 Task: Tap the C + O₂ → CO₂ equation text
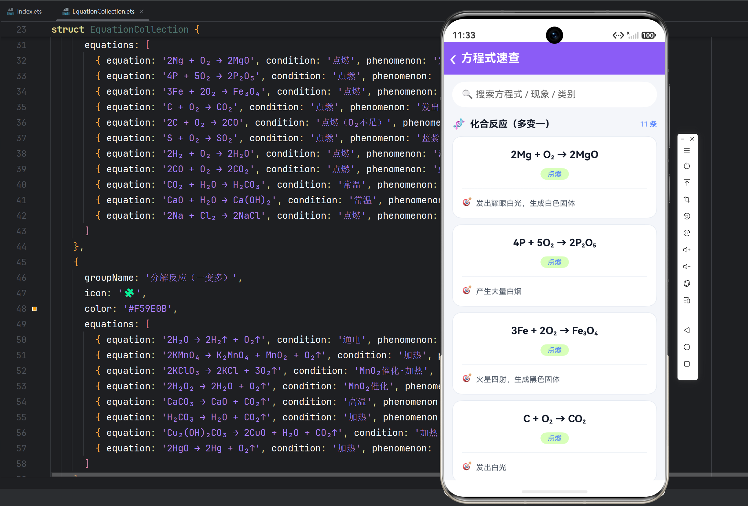pyautogui.click(x=554, y=419)
